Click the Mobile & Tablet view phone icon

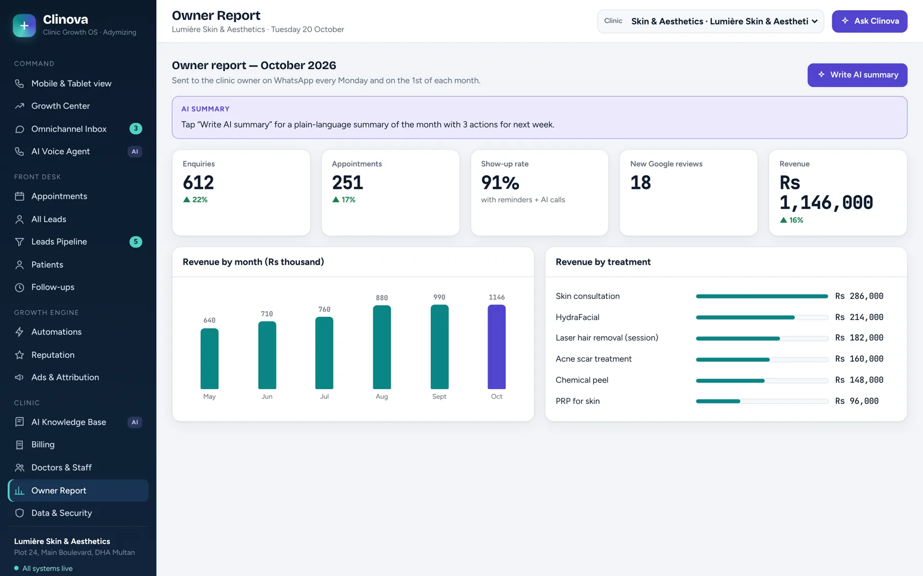[19, 83]
